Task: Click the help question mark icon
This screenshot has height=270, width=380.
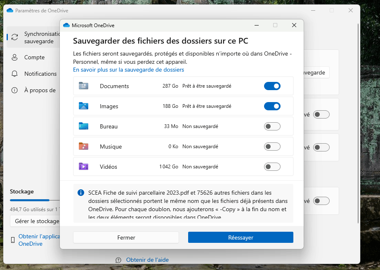Action: (x=118, y=260)
